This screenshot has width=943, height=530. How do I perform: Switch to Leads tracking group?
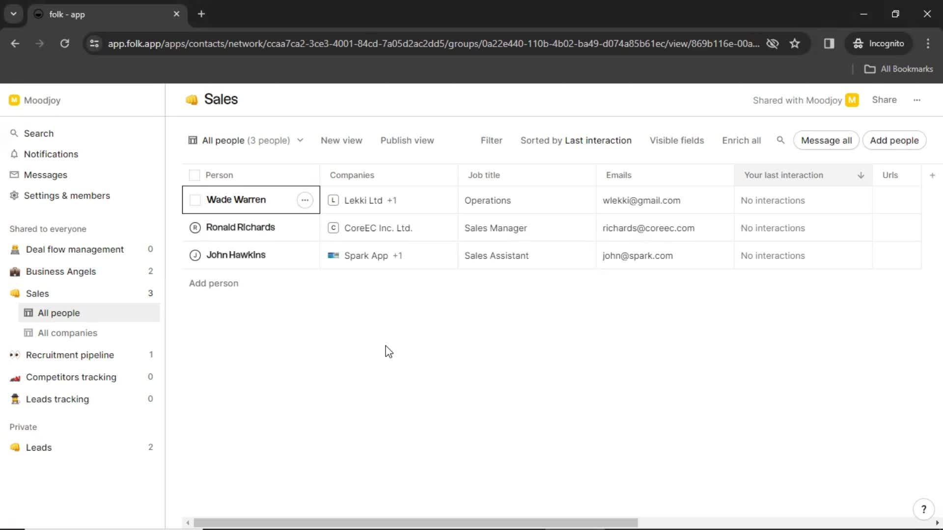coord(57,398)
